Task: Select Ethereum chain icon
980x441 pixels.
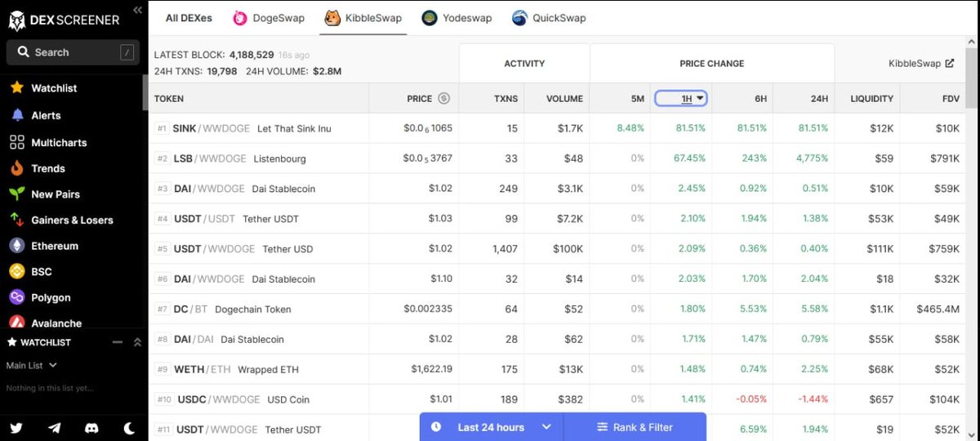Action: coord(16,246)
